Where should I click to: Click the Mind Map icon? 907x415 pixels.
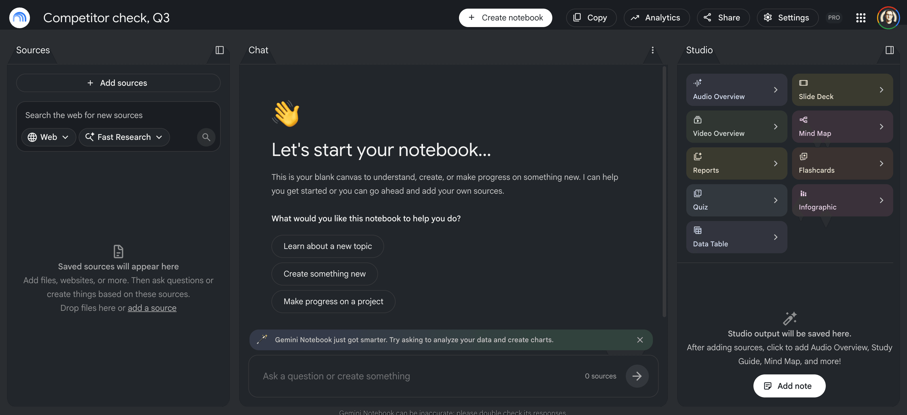click(803, 120)
